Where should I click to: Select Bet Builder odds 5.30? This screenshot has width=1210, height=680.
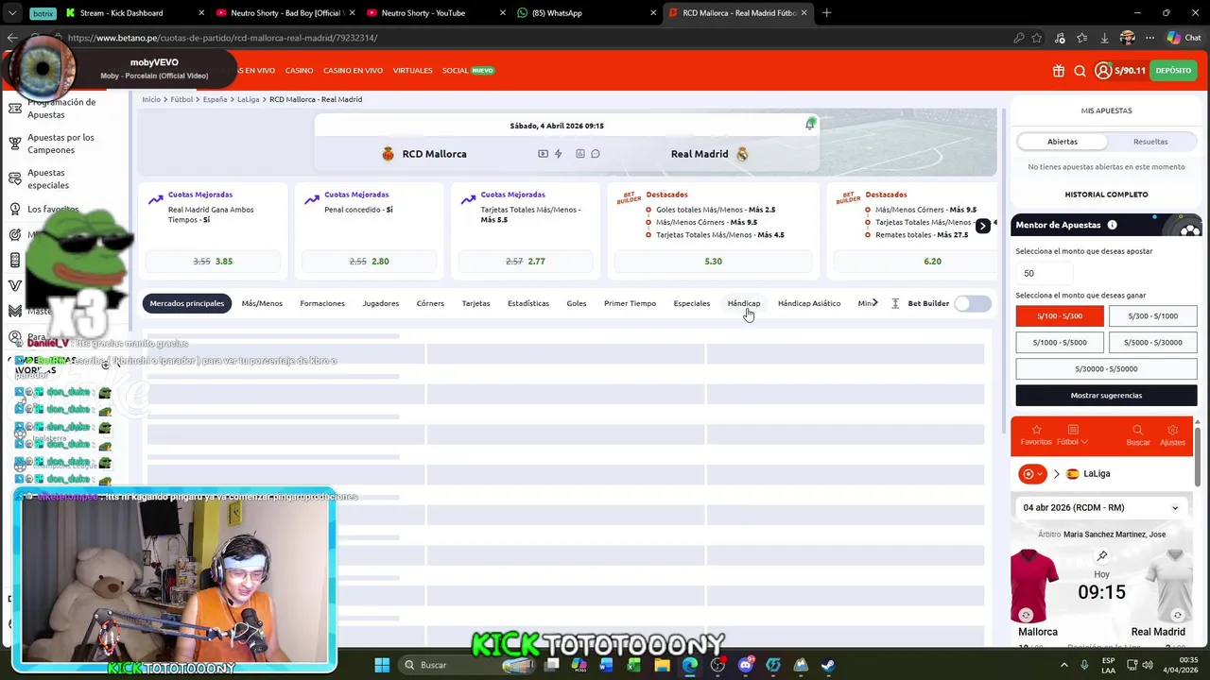tap(713, 262)
